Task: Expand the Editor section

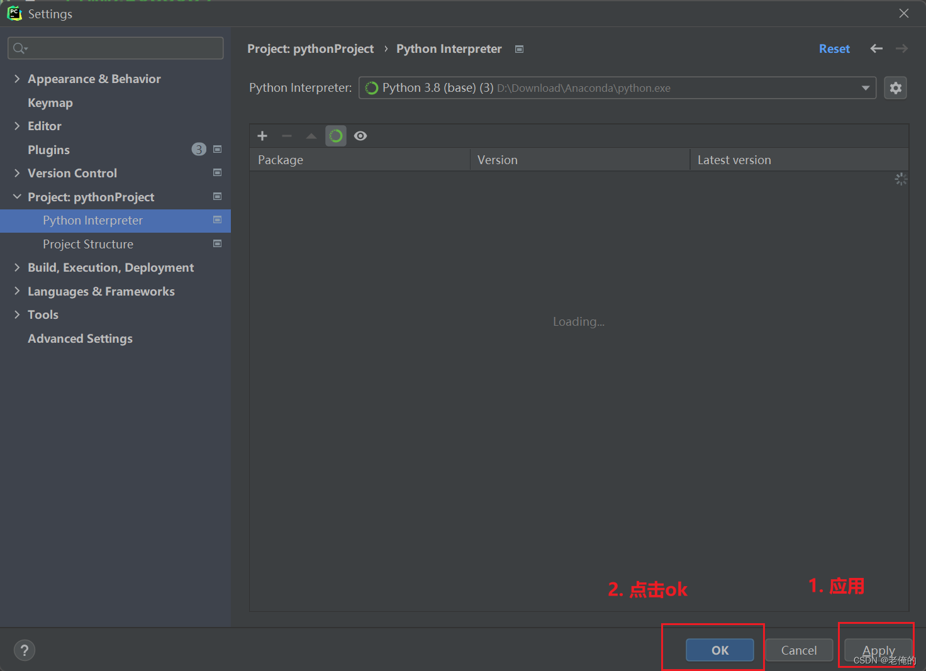Action: pyautogui.click(x=17, y=126)
